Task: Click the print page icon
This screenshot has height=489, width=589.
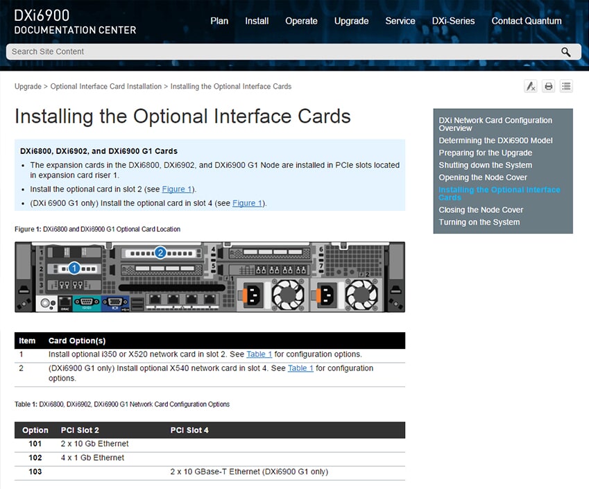Action: click(548, 87)
